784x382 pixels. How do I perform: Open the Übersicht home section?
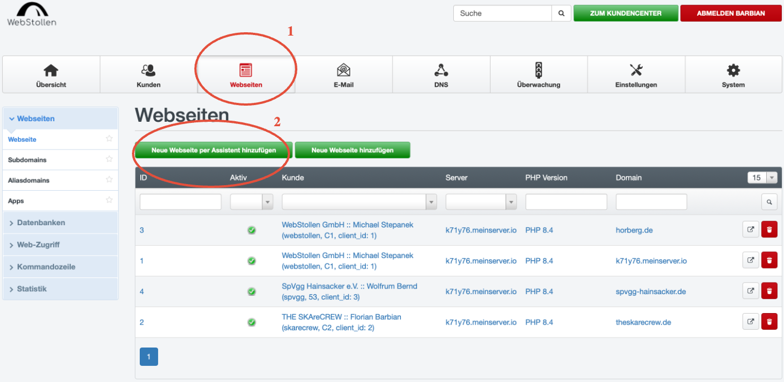[51, 75]
